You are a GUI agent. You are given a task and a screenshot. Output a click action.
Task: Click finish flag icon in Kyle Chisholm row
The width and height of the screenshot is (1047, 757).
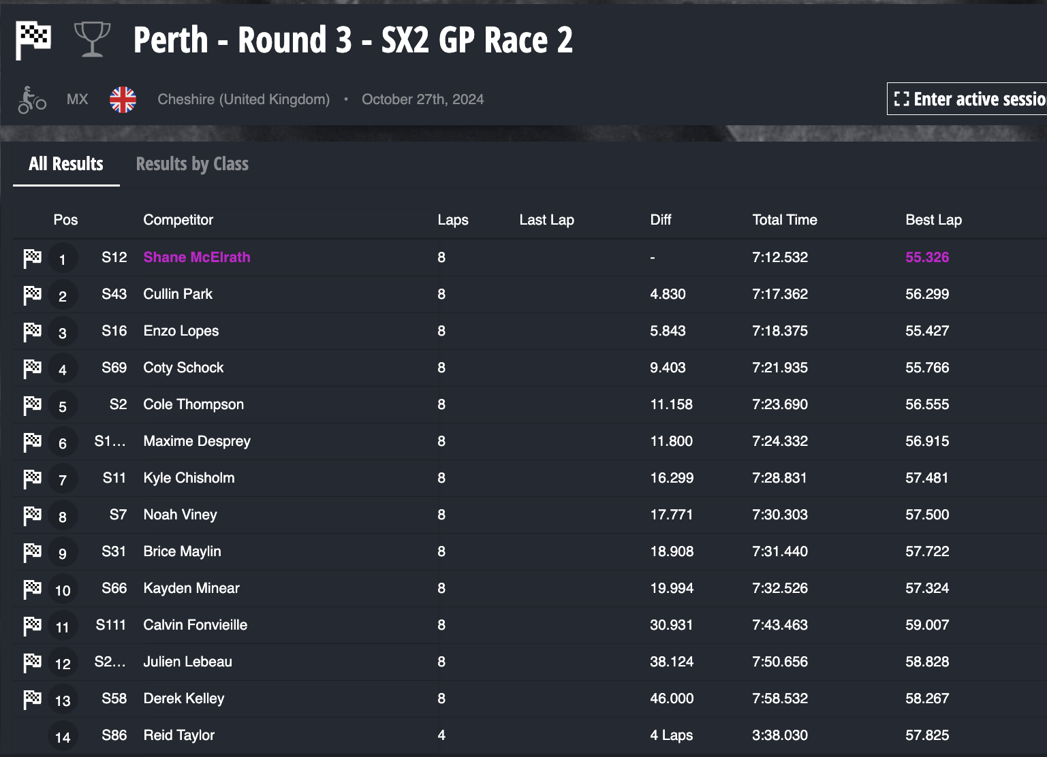(x=32, y=479)
